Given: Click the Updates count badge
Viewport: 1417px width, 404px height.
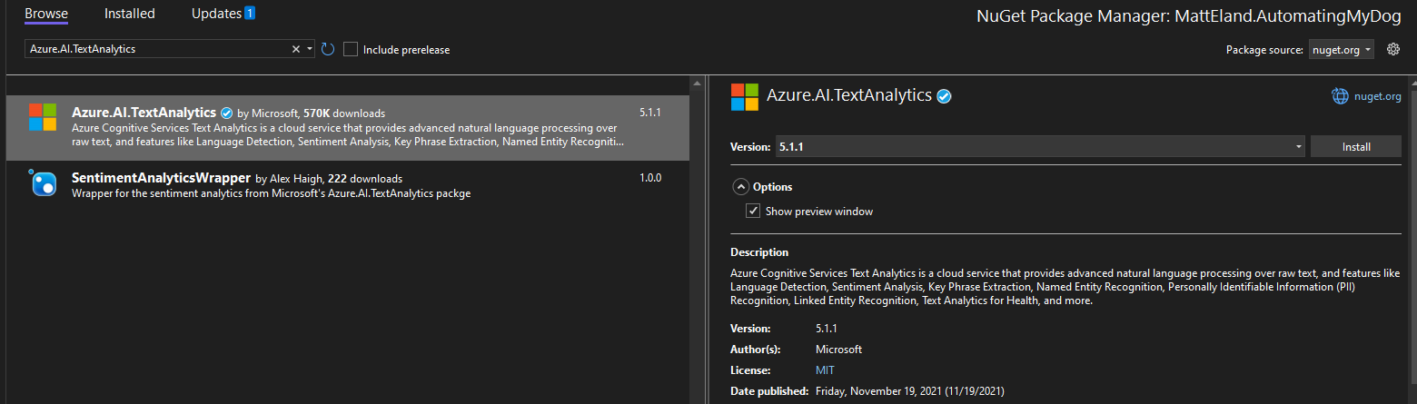Looking at the screenshot, I should tap(250, 14).
